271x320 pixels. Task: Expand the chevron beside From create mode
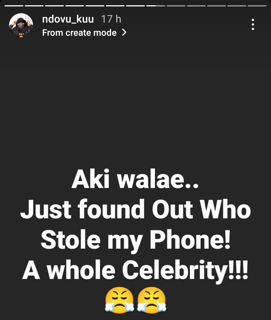(124, 32)
